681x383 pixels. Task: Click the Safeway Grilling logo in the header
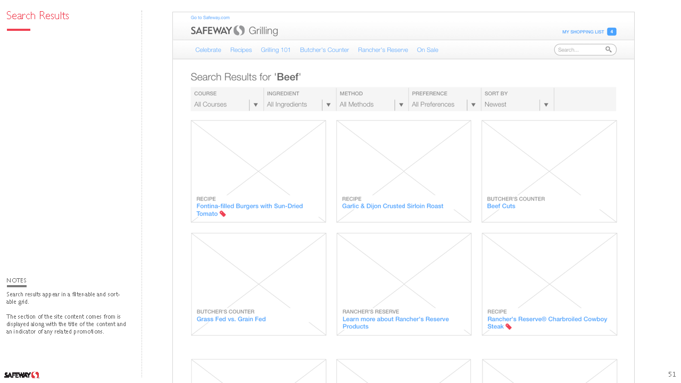coord(234,31)
